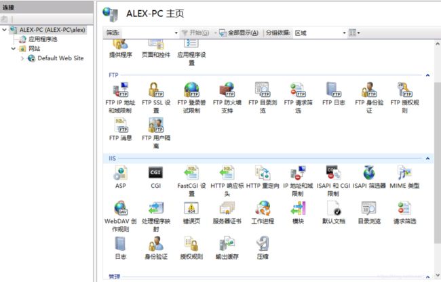Open ISAPI 筛选器 feature

pos(369,177)
